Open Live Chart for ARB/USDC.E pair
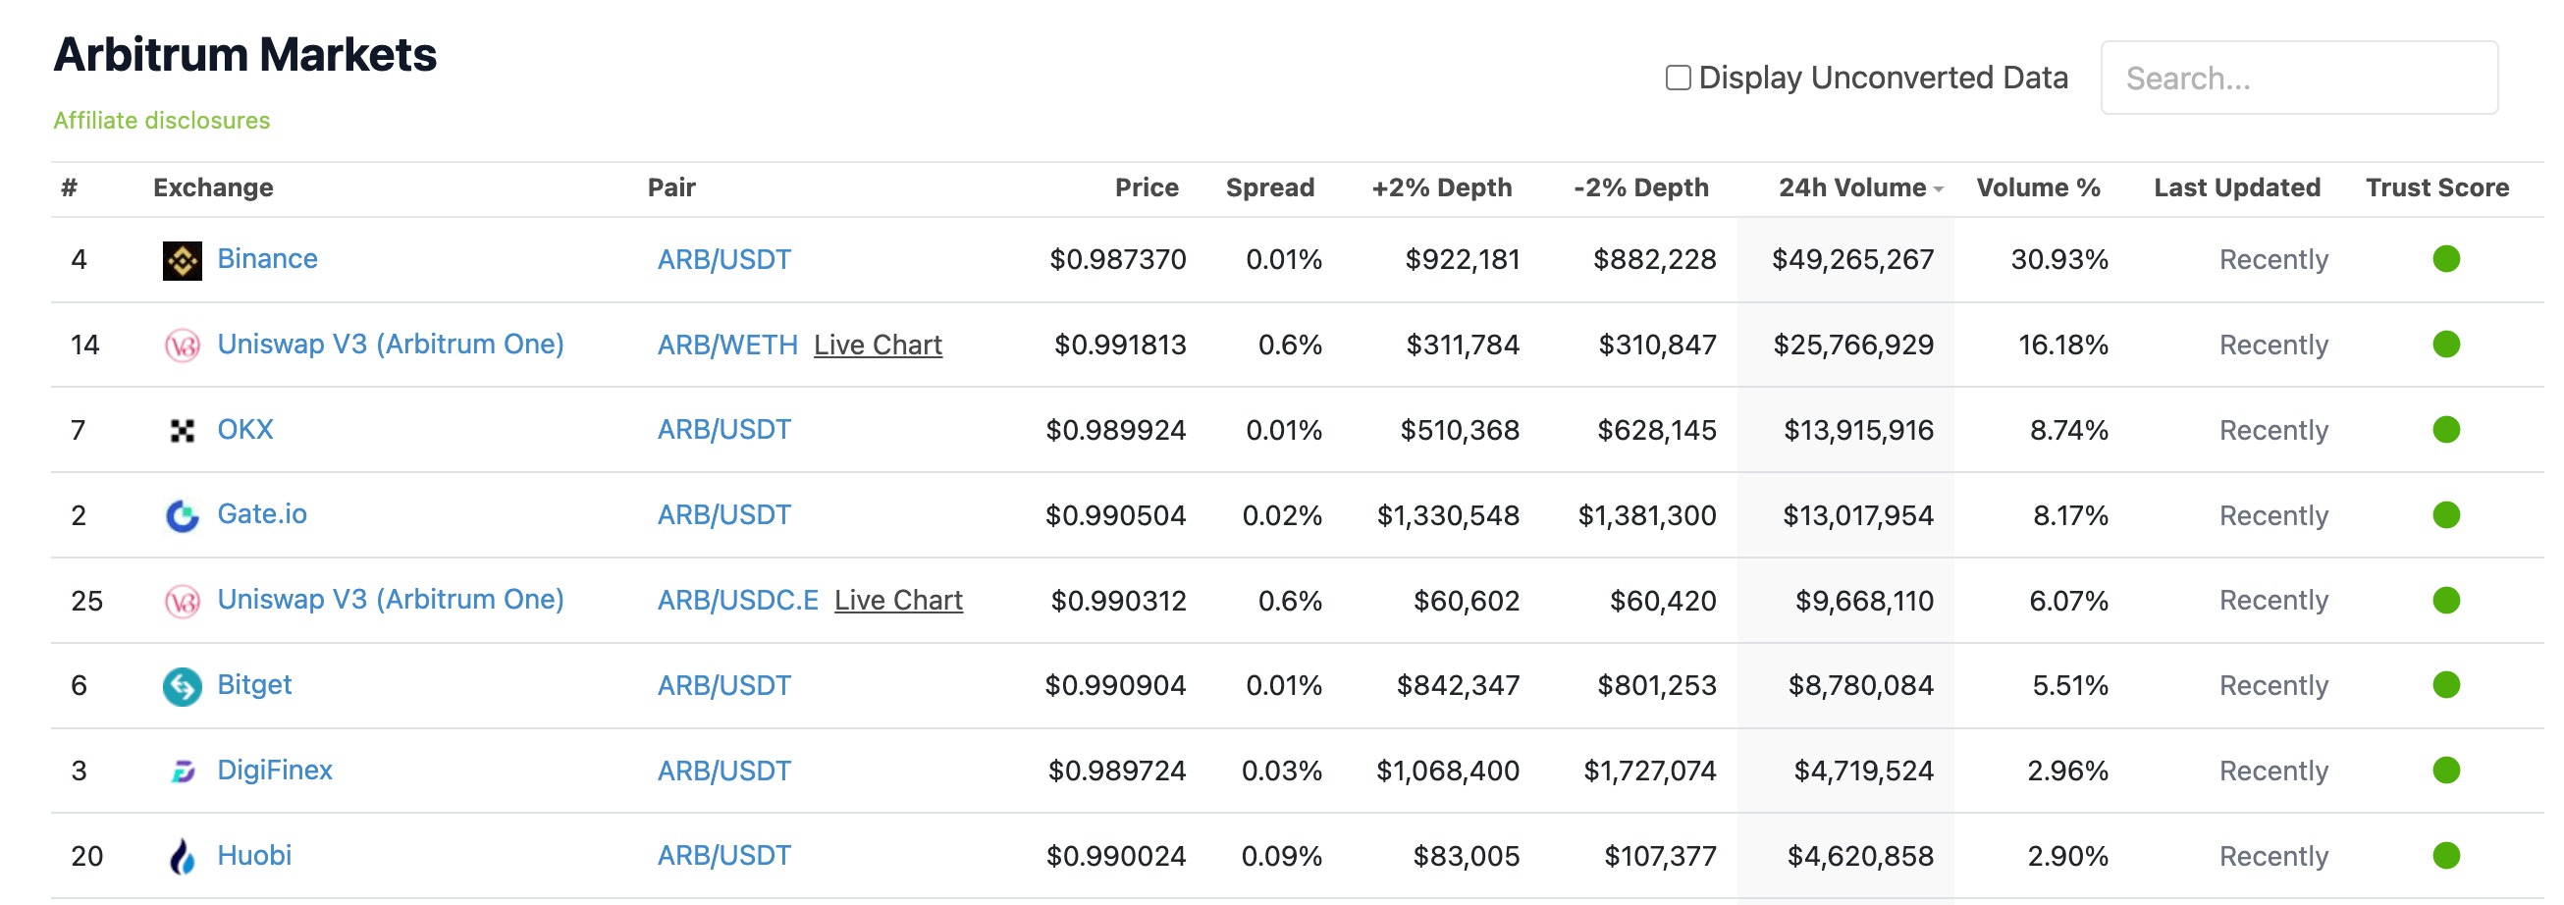This screenshot has width=2564, height=905. (898, 602)
